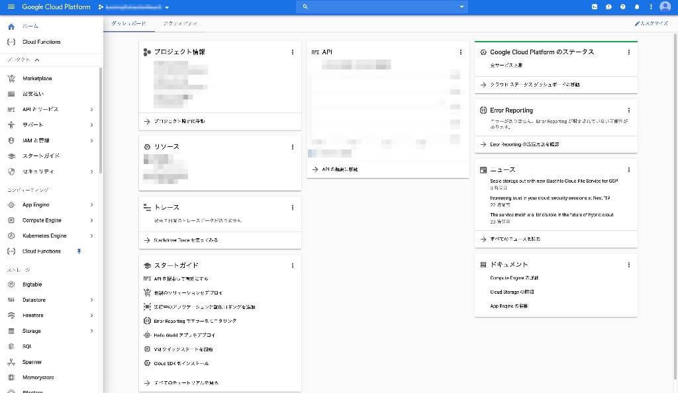Screen dimensions: 678x393
Task: Open the hamburger navigation menu
Action: pyautogui.click(x=11, y=7)
